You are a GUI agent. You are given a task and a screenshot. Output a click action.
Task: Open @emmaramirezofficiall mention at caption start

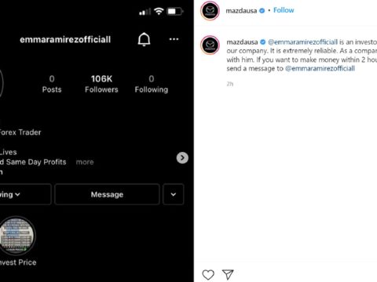(x=303, y=42)
